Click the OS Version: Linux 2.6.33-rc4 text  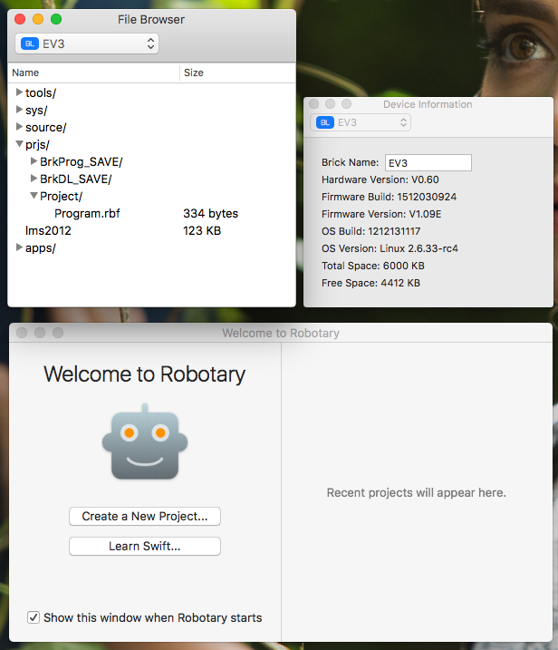coord(390,248)
